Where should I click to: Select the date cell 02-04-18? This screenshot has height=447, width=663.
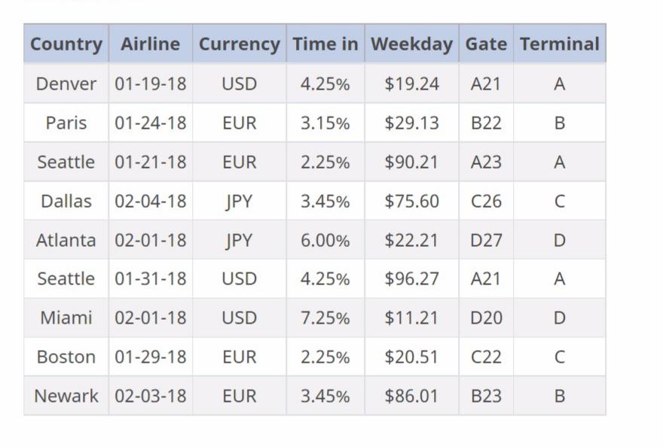point(150,201)
